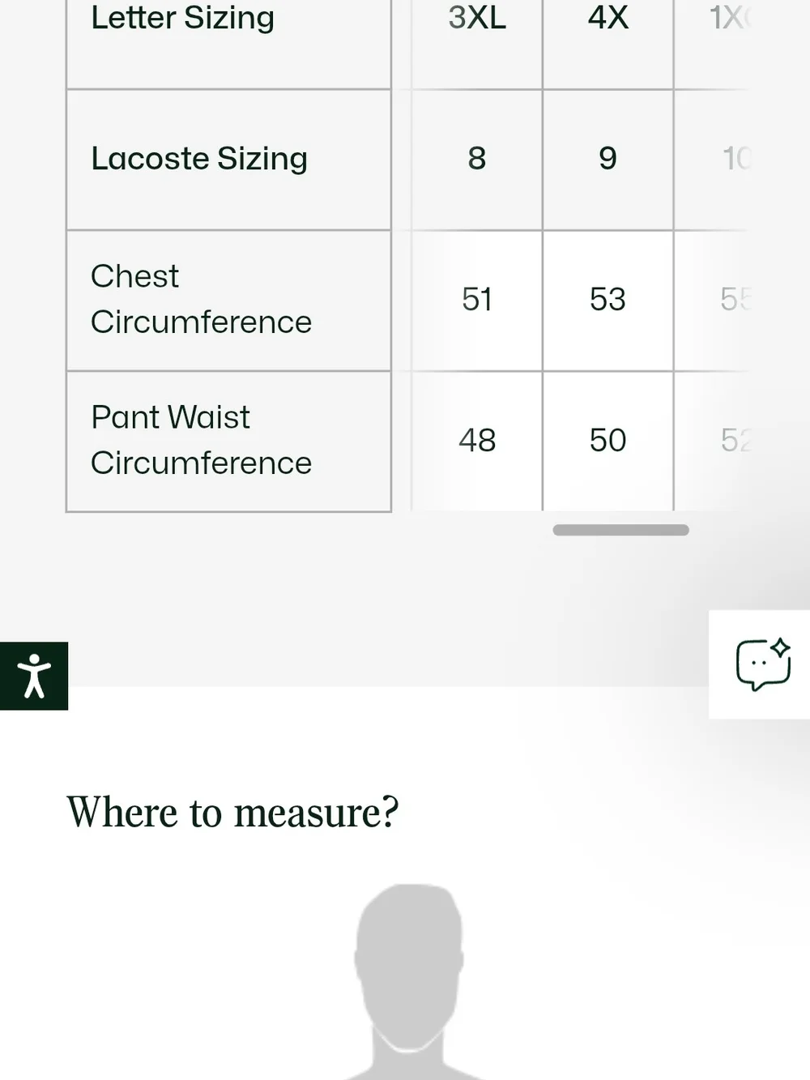Click Lacoste size 9 cell
Image resolution: width=810 pixels, height=1080 pixels.
click(x=608, y=159)
